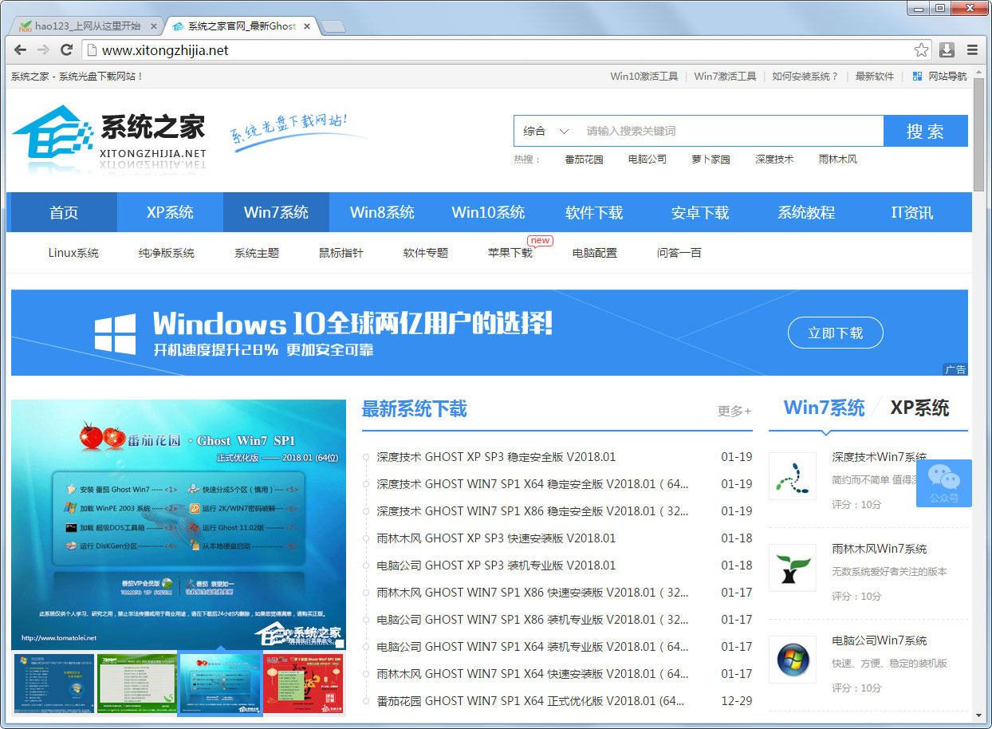Click hot search term 萝卜家园
This screenshot has height=729, width=992.
pyautogui.click(x=711, y=160)
